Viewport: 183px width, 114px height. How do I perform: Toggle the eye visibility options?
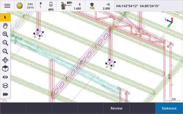(5, 77)
